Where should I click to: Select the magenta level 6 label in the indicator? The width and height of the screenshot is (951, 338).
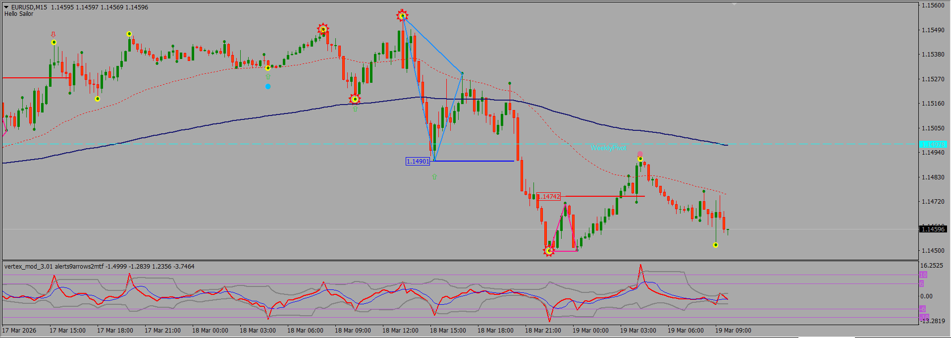click(921, 283)
